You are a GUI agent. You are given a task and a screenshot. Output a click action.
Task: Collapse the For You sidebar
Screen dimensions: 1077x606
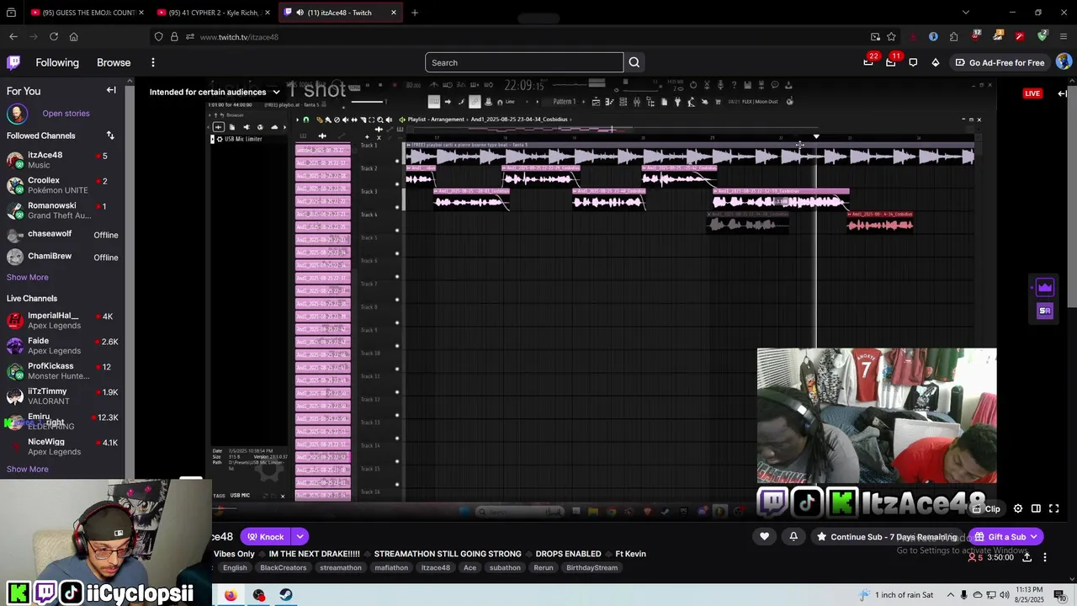[111, 90]
